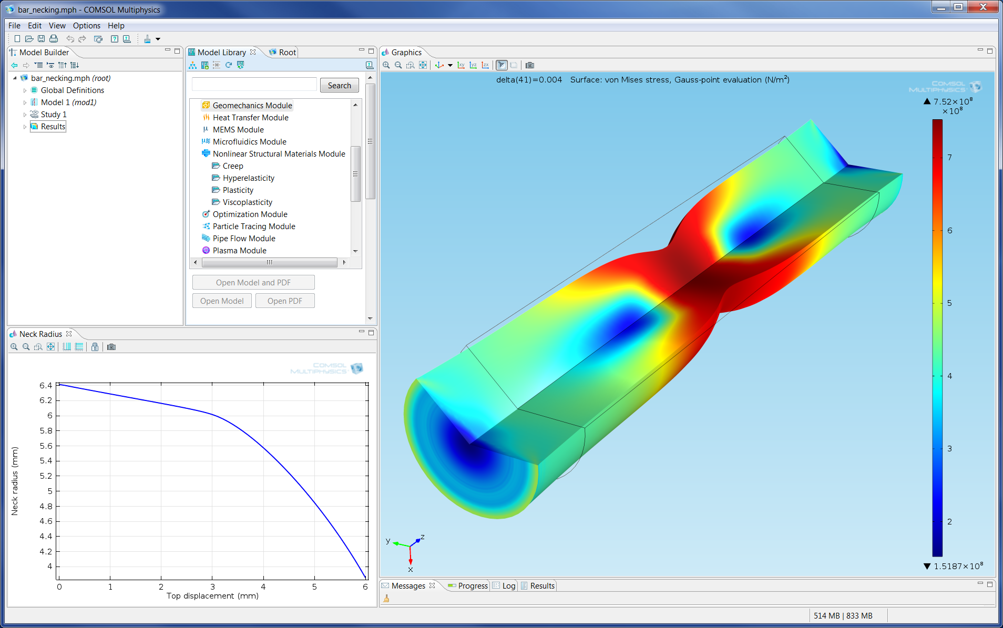Click the Collapse All icon in Model Library
The height and width of the screenshot is (628, 1003).
pyautogui.click(x=217, y=65)
